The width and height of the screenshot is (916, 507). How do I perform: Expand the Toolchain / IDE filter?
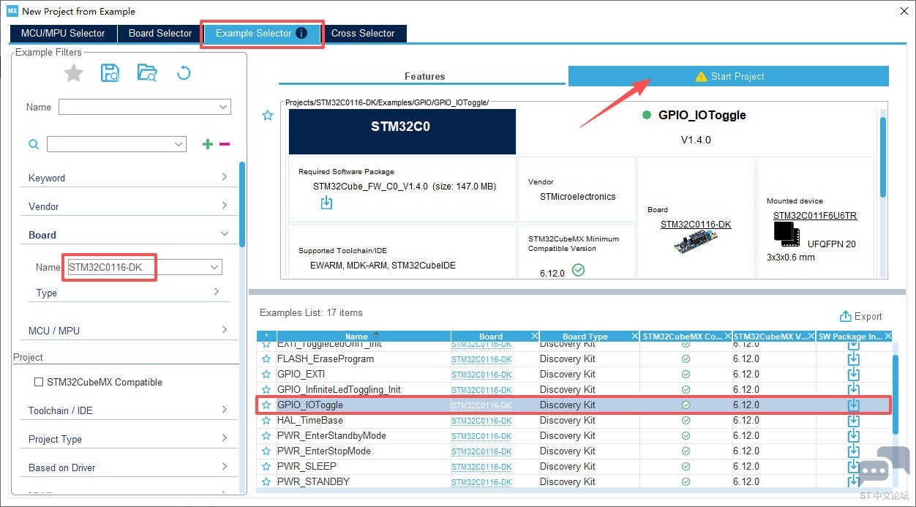point(128,410)
